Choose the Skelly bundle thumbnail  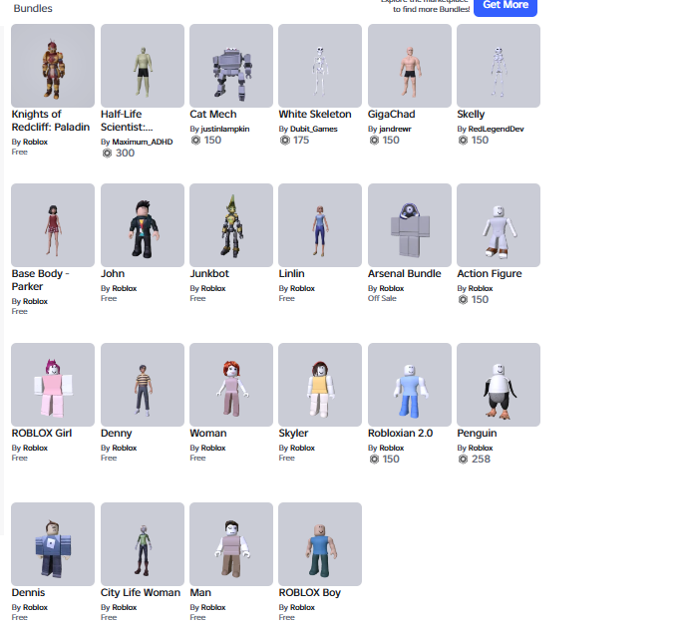499,66
